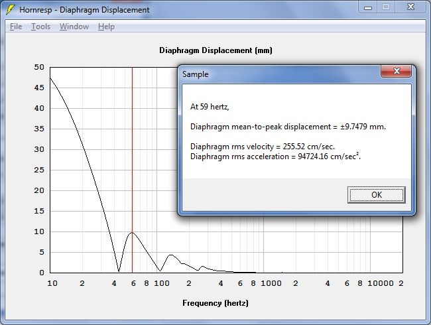Close the Sample dialog with red X

pyautogui.click(x=396, y=71)
